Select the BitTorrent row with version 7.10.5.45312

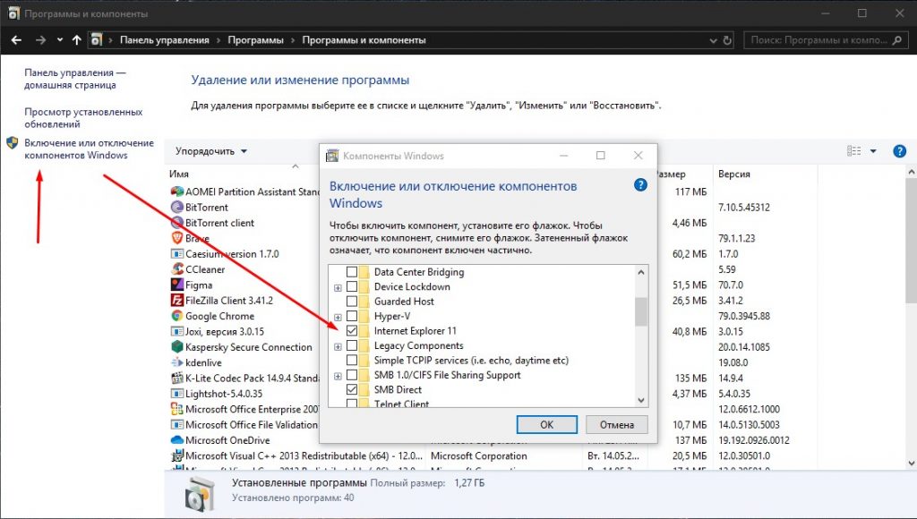pos(492,208)
